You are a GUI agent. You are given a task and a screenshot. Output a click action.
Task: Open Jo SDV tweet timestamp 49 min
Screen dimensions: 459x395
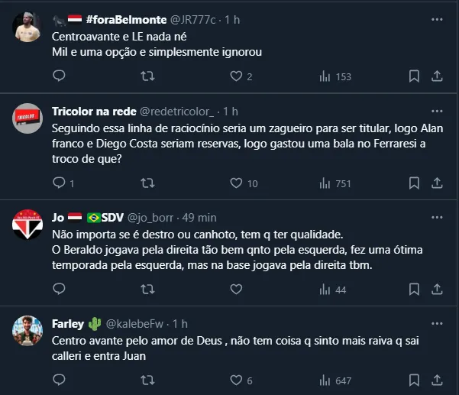[x=200, y=216]
